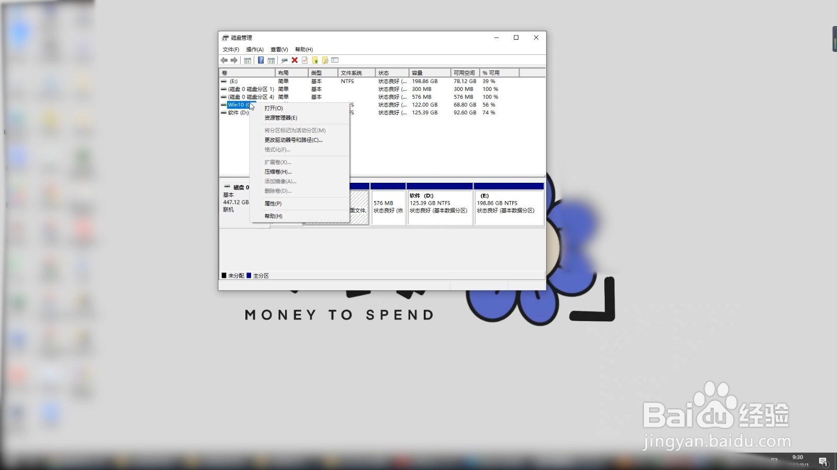
Task: Click the 74 % free cell
Action: click(489, 113)
